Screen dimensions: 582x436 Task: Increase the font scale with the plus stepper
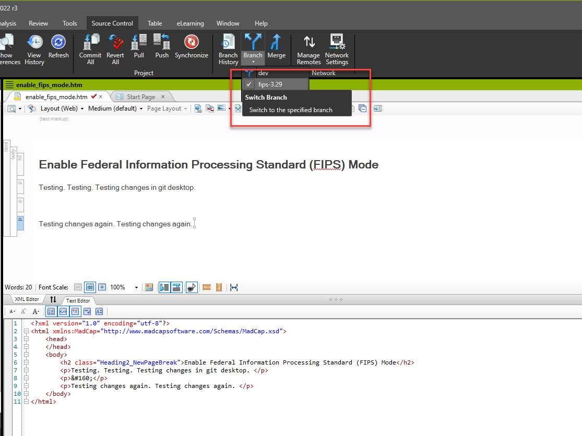(102, 287)
